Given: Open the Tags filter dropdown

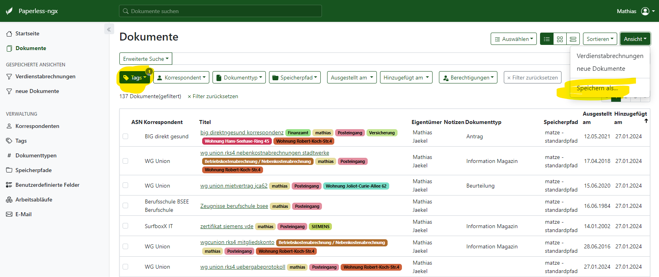Looking at the screenshot, I should click(x=135, y=77).
